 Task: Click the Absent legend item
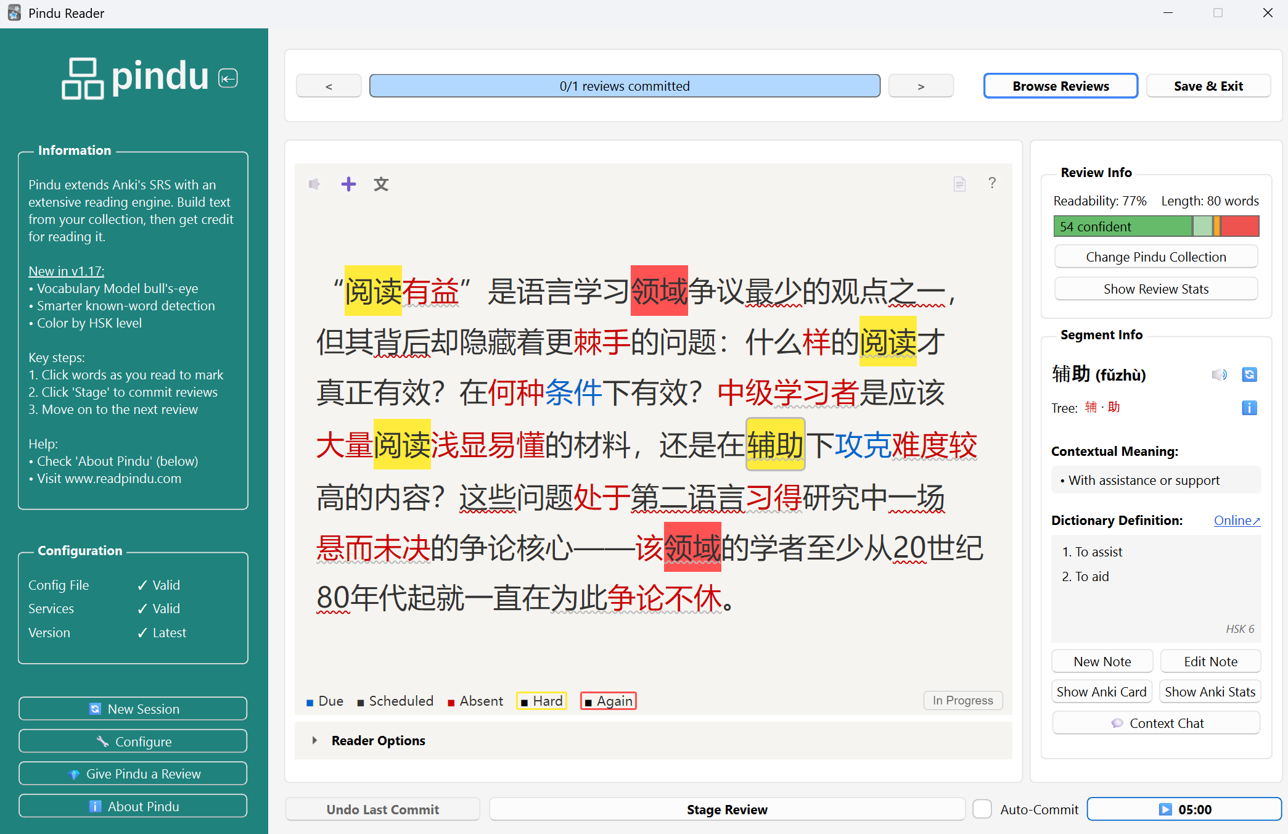point(475,701)
